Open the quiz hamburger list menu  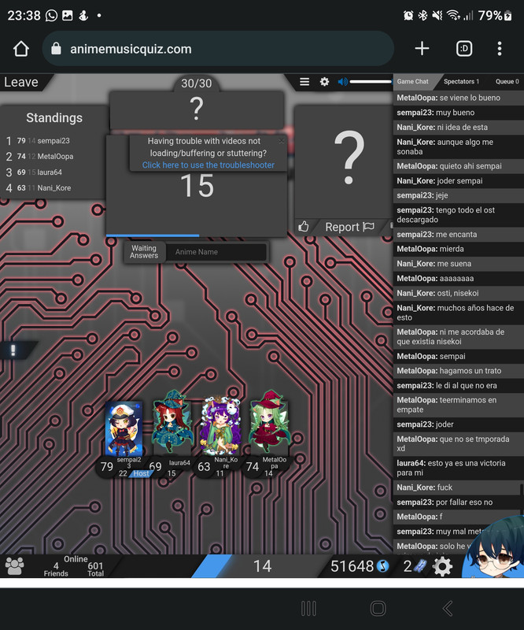304,82
